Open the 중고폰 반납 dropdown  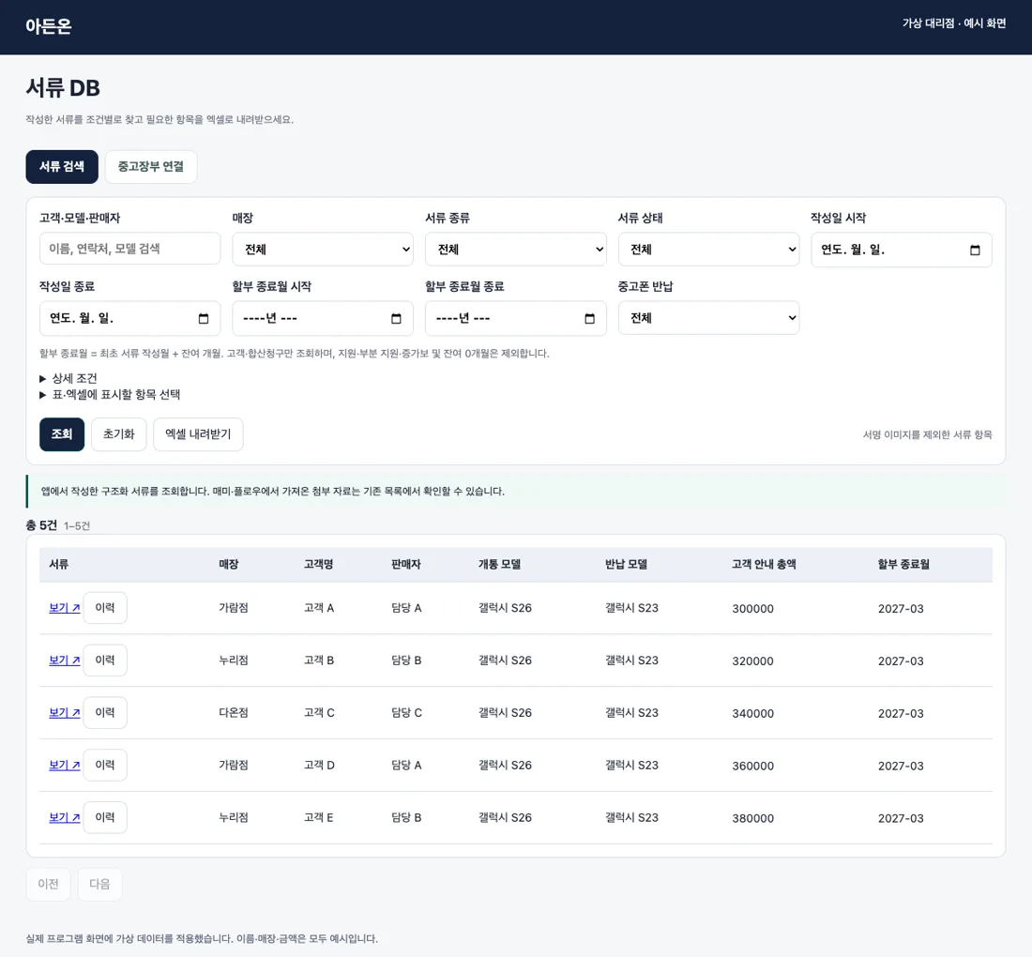(709, 318)
